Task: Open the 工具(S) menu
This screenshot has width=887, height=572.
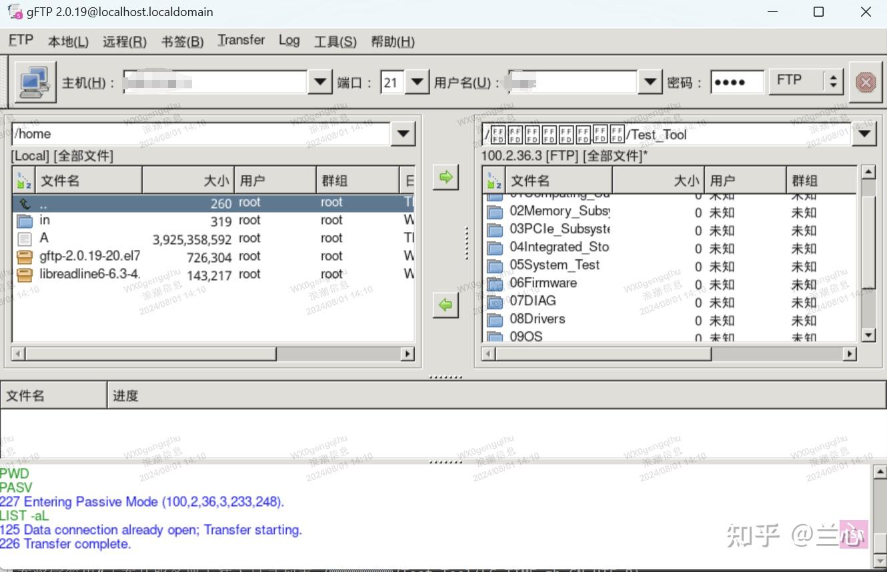Action: pos(335,41)
